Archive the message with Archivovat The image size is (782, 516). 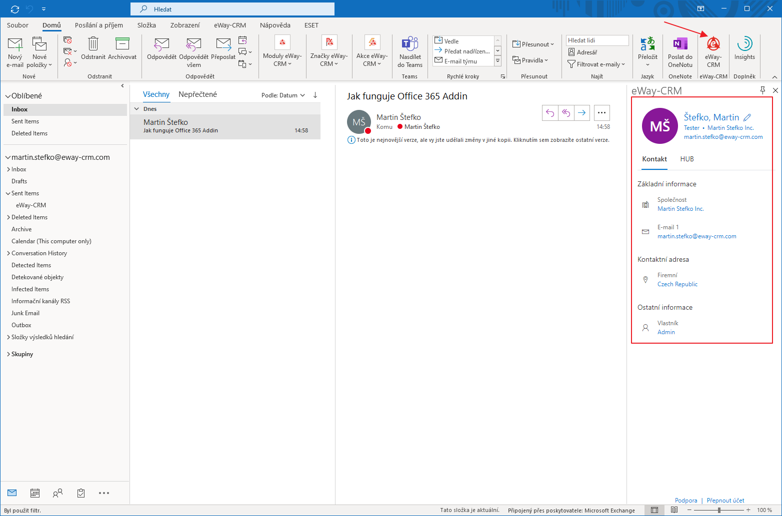pyautogui.click(x=122, y=49)
